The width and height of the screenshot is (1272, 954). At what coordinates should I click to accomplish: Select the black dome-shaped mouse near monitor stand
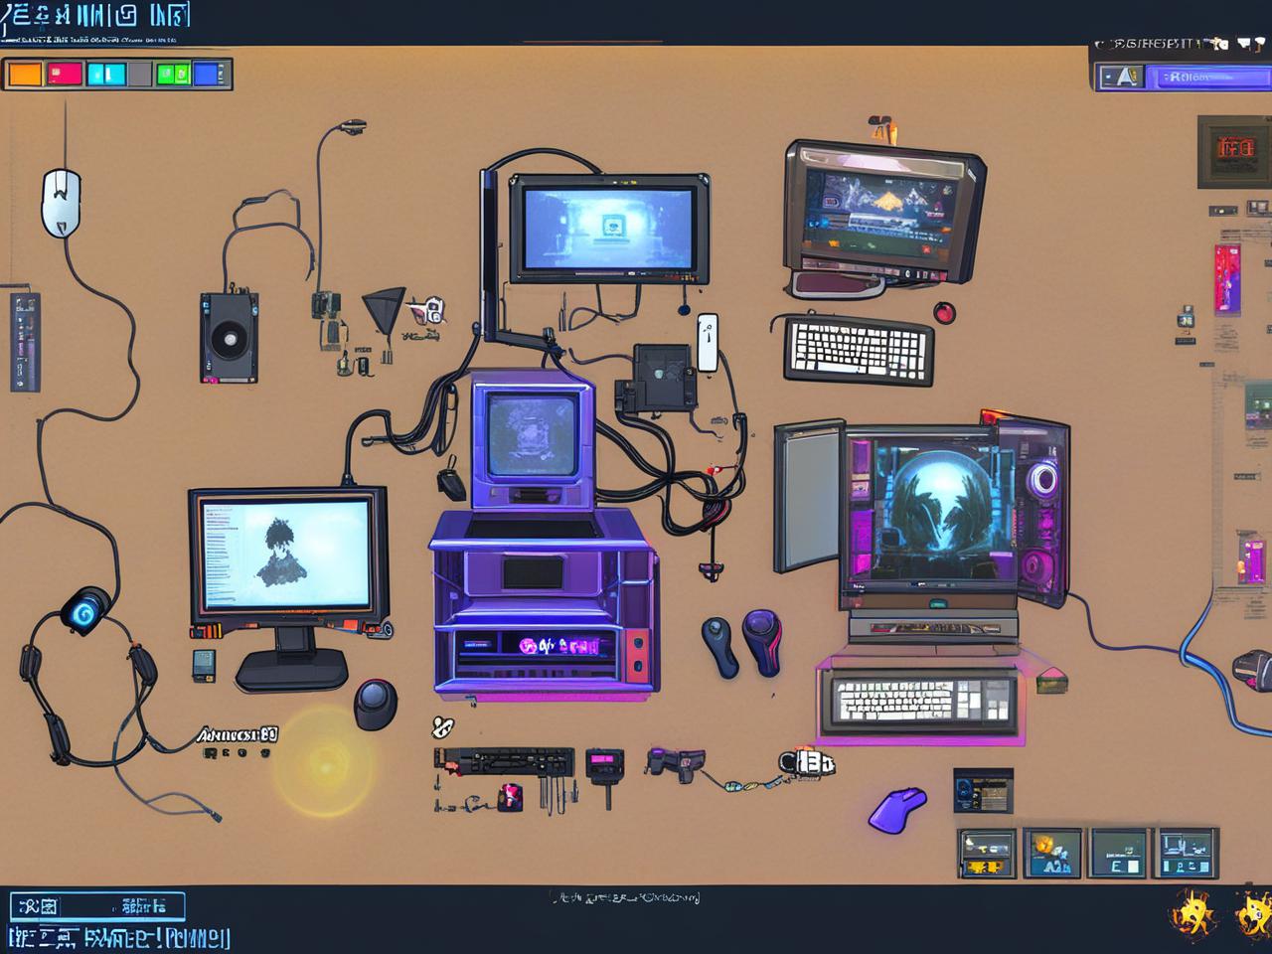[376, 704]
